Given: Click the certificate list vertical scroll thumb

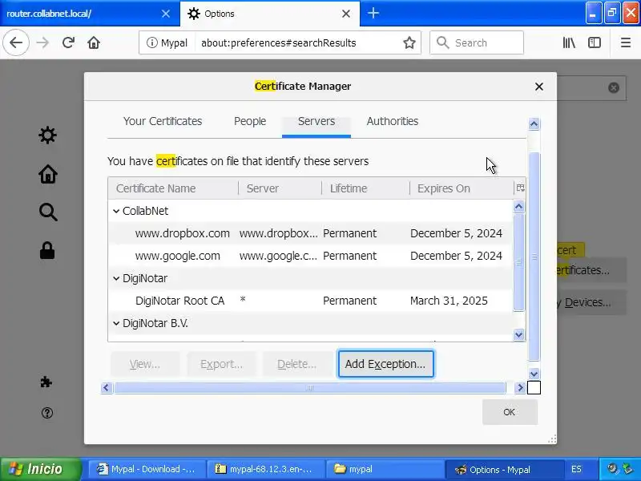Looking at the screenshot, I should [x=518, y=262].
